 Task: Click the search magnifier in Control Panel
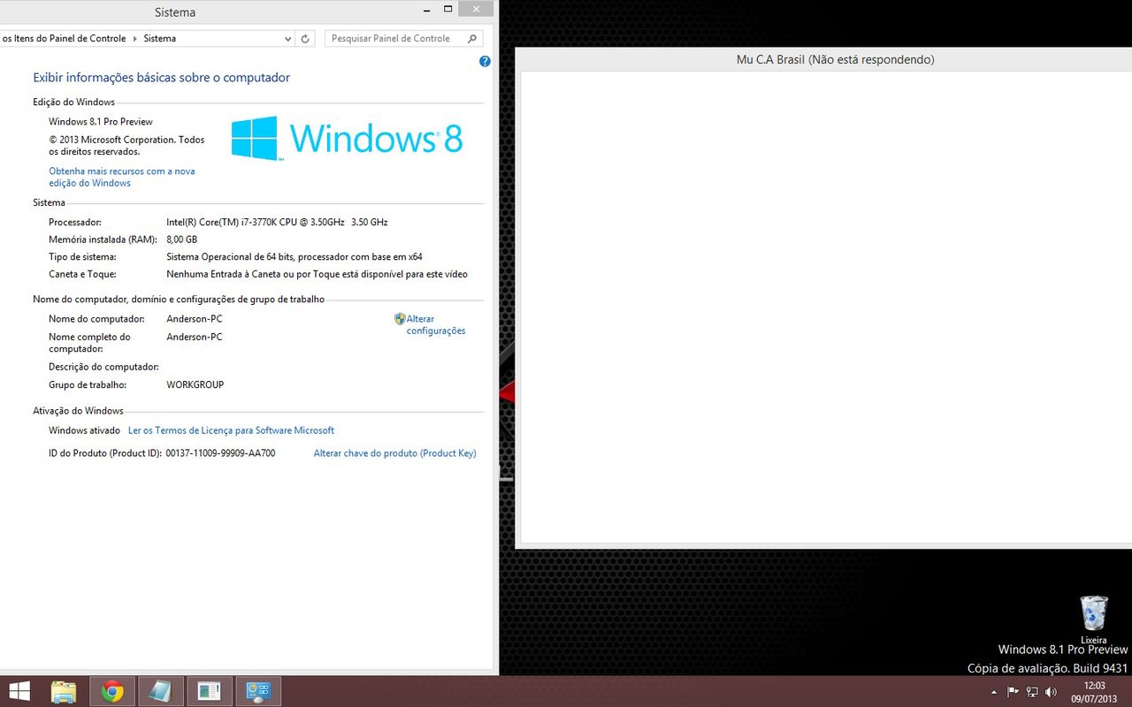tap(472, 39)
